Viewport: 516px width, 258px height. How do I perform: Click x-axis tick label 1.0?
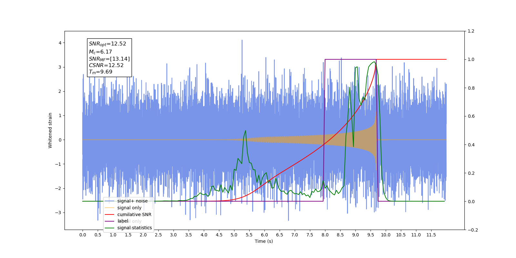tap(113, 235)
